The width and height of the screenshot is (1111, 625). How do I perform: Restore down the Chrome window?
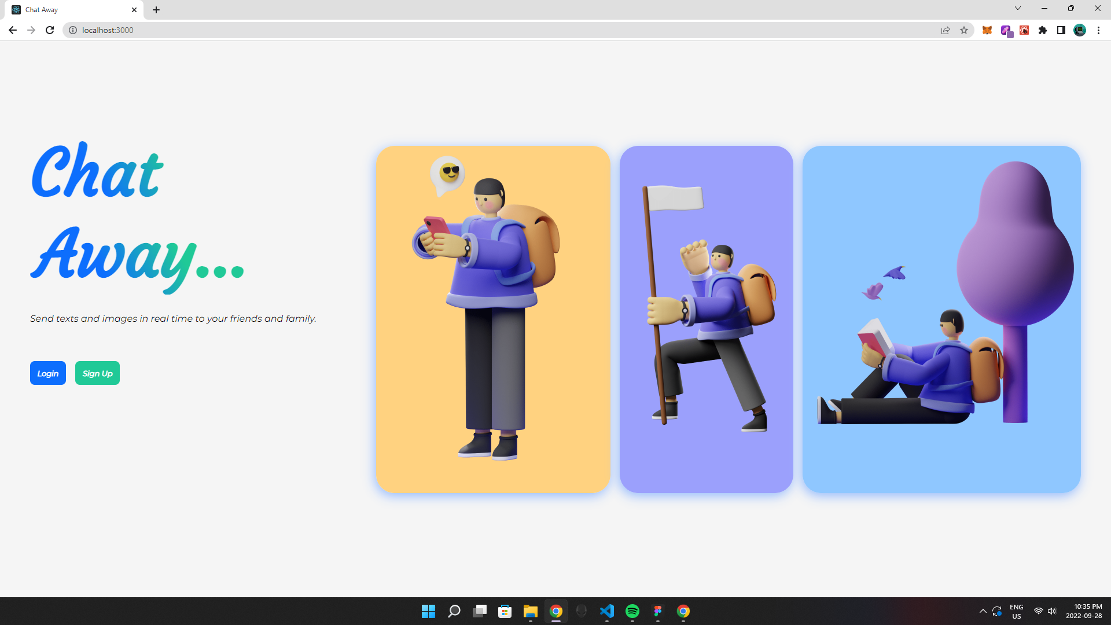1071,9
